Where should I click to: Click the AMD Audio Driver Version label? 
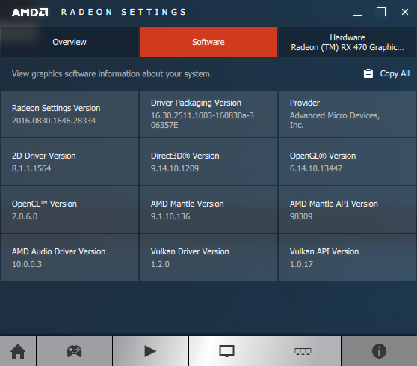[x=59, y=251]
